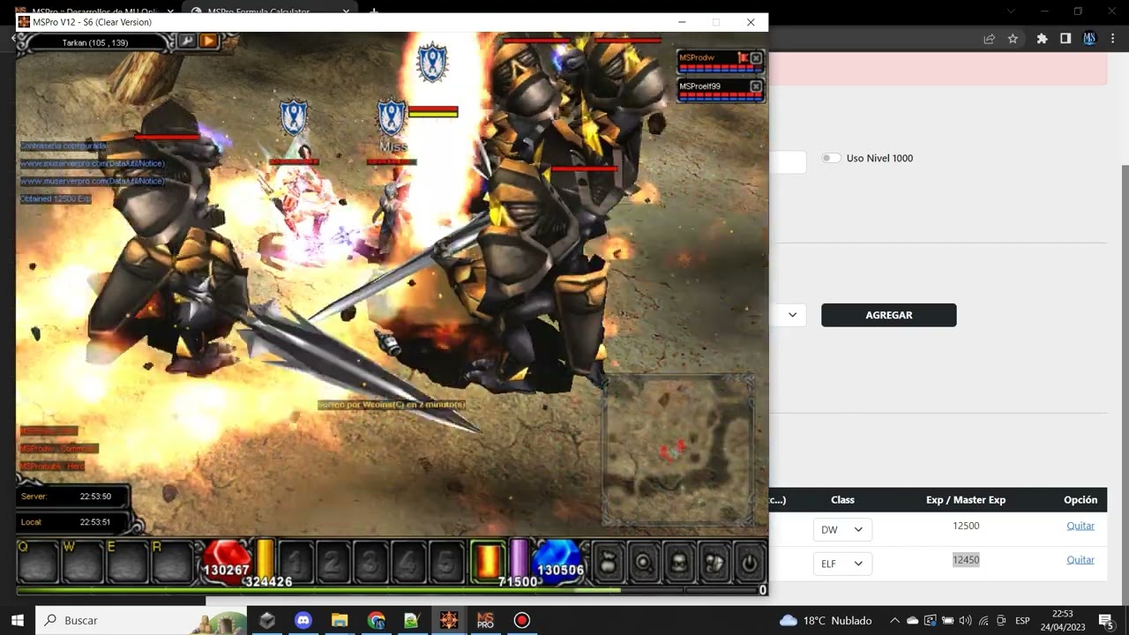Open the MS PRO taskbar app
Viewport: 1129px width, 635px height.
485,620
